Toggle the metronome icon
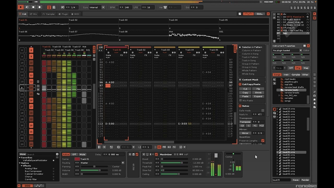The width and height of the screenshot is (334, 188). 54,7
